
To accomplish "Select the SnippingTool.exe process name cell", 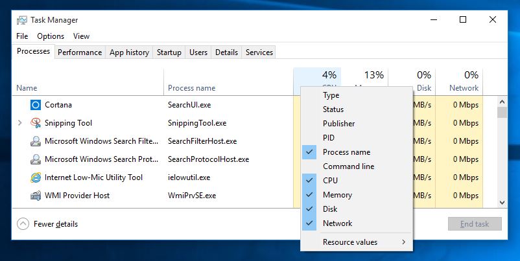I will [197, 123].
